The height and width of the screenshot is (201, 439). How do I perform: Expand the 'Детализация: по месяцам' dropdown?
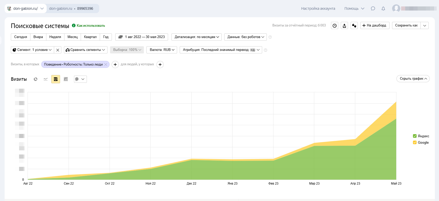tap(196, 37)
